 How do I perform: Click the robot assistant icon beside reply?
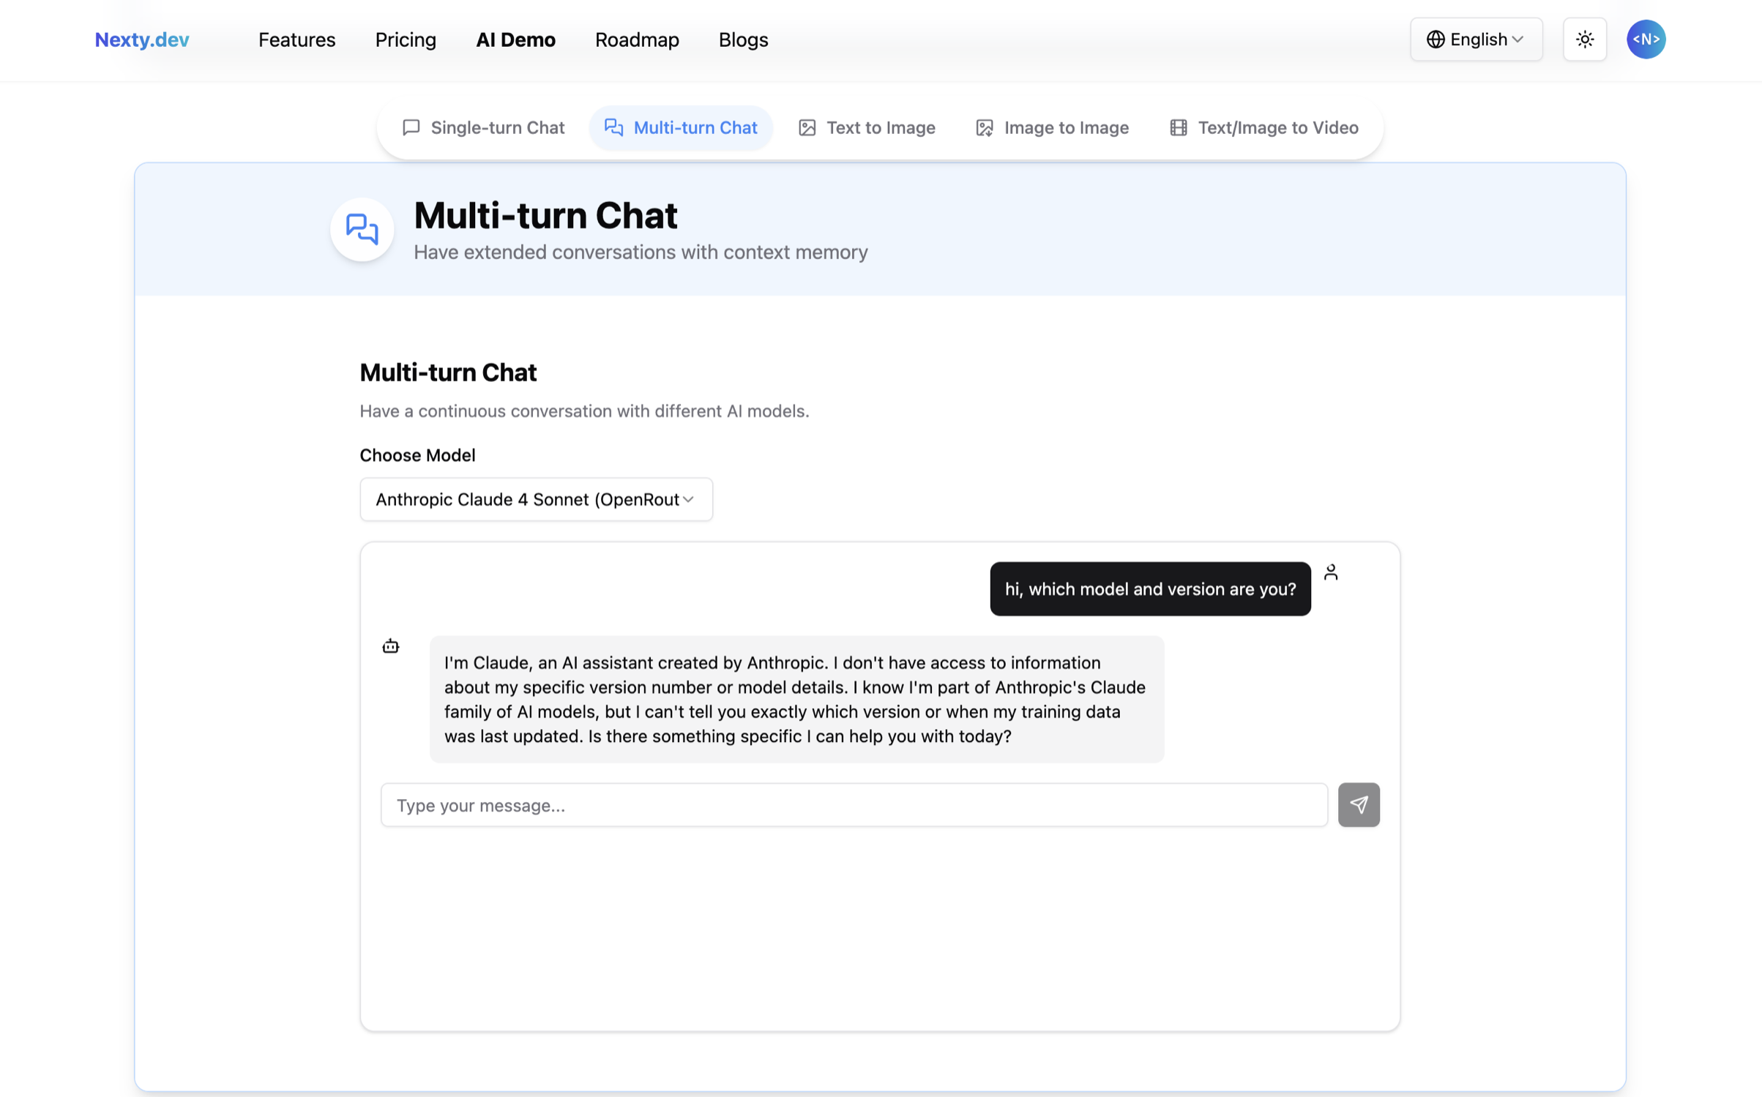[390, 645]
